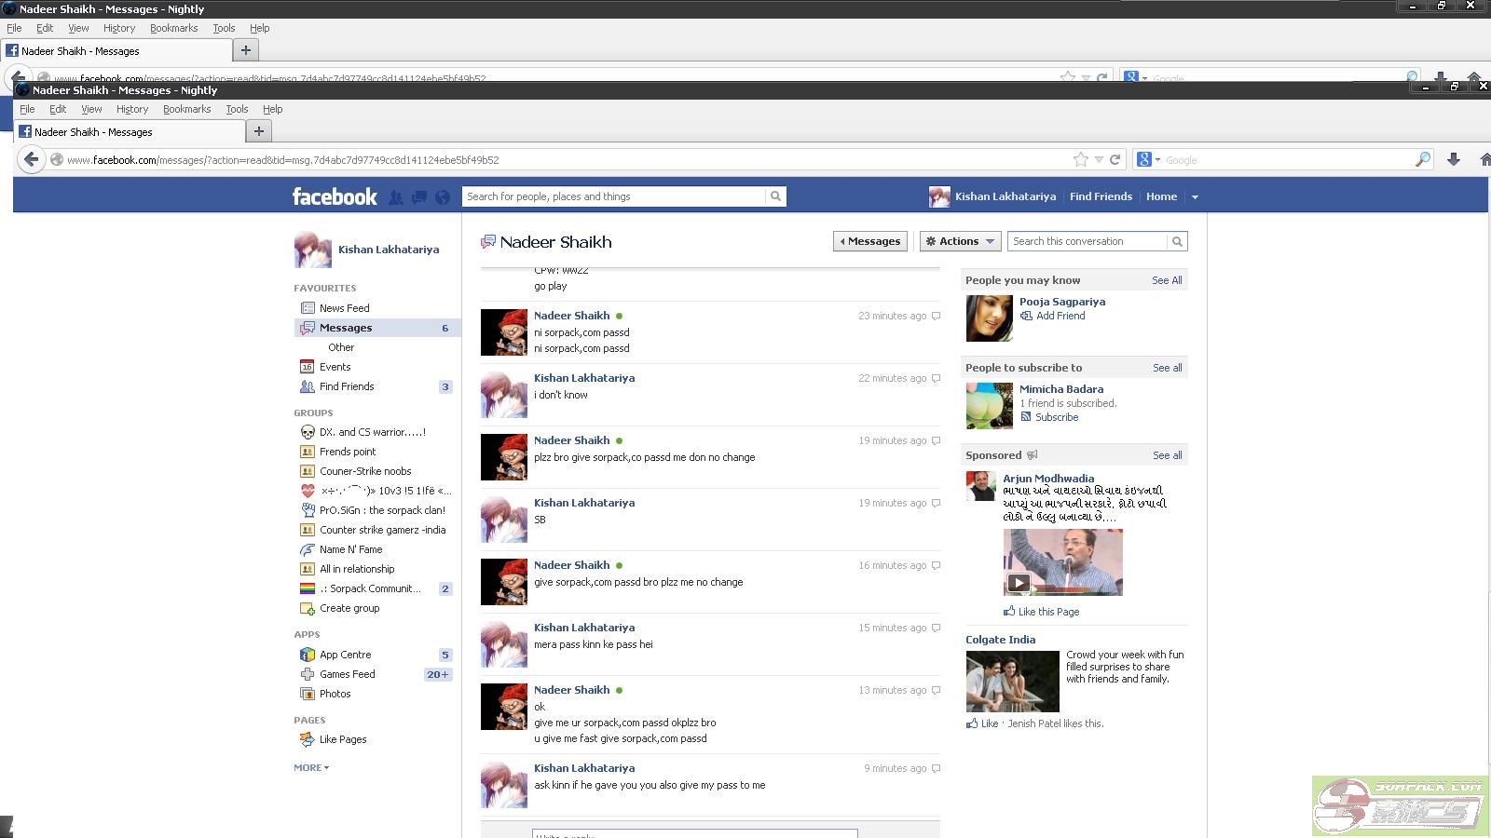Screen dimensions: 1491x838
Task: Bookmark page with the star icon
Action: point(1080,160)
